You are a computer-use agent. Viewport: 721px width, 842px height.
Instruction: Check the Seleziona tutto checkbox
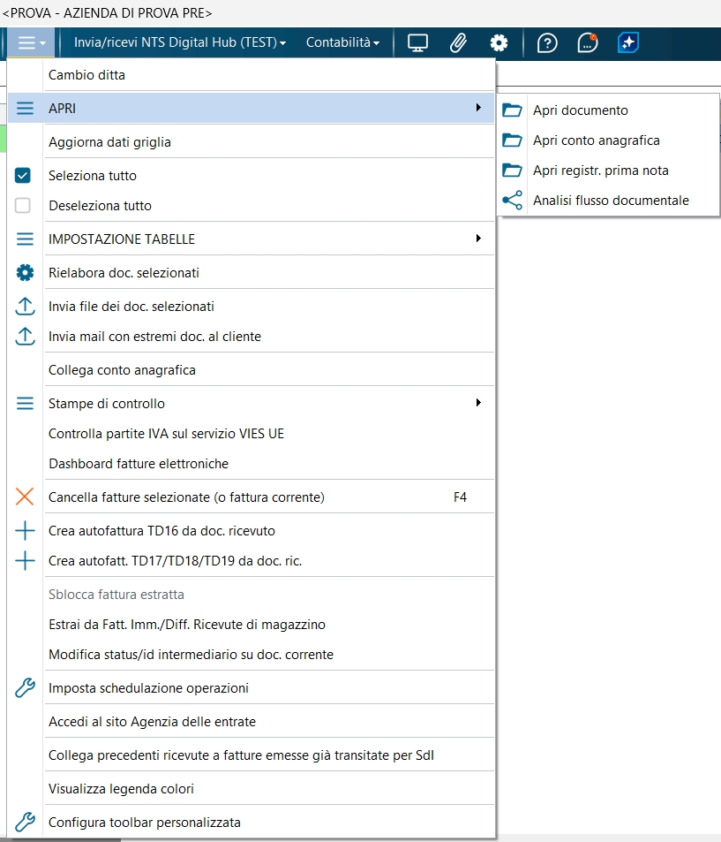(24, 176)
